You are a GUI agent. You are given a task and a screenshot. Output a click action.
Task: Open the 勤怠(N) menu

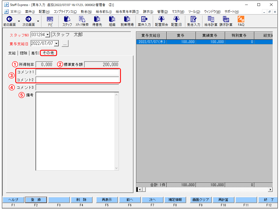coord(86,12)
